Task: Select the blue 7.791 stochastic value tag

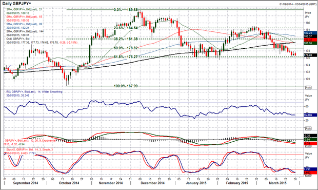Action: click(x=310, y=169)
